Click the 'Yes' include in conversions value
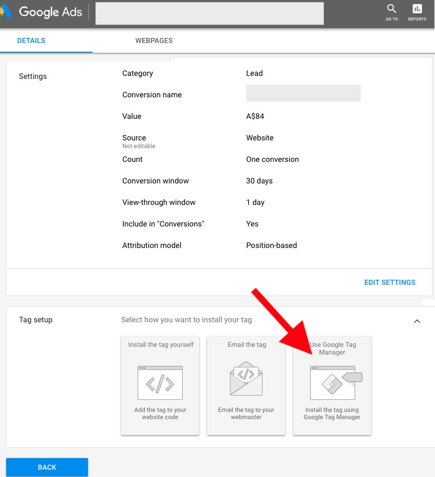This screenshot has width=435, height=477. point(252,224)
